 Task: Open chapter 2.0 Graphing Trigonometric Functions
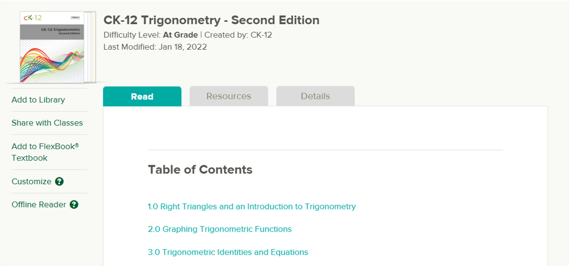tap(220, 229)
